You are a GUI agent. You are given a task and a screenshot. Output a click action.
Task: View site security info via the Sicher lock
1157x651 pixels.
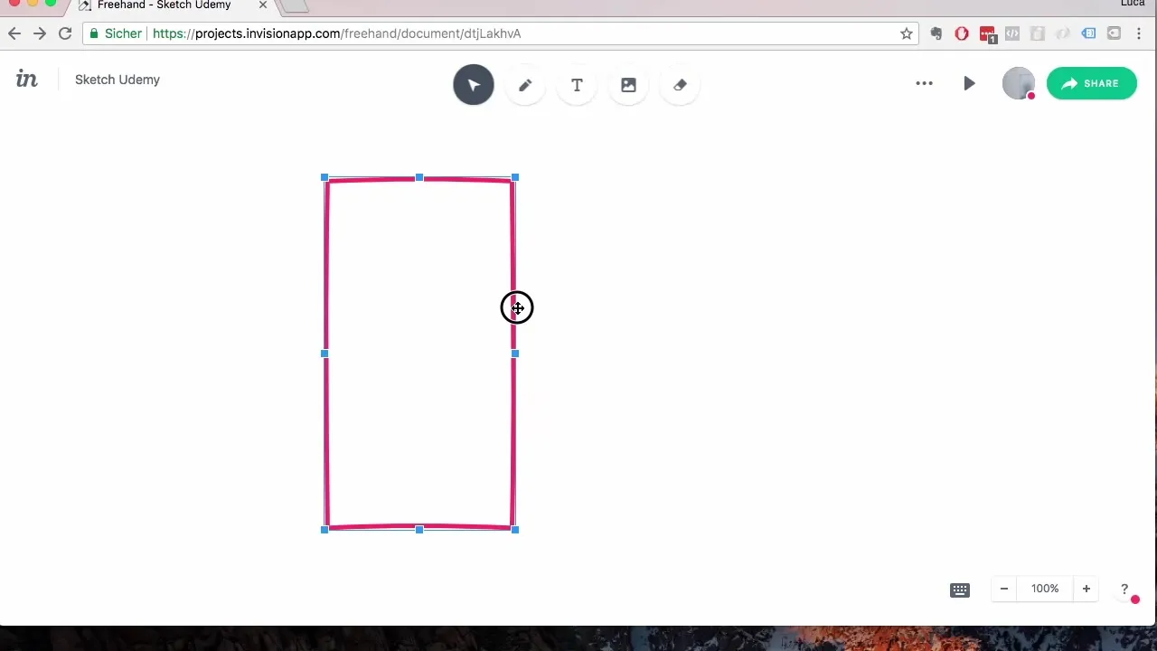point(115,33)
